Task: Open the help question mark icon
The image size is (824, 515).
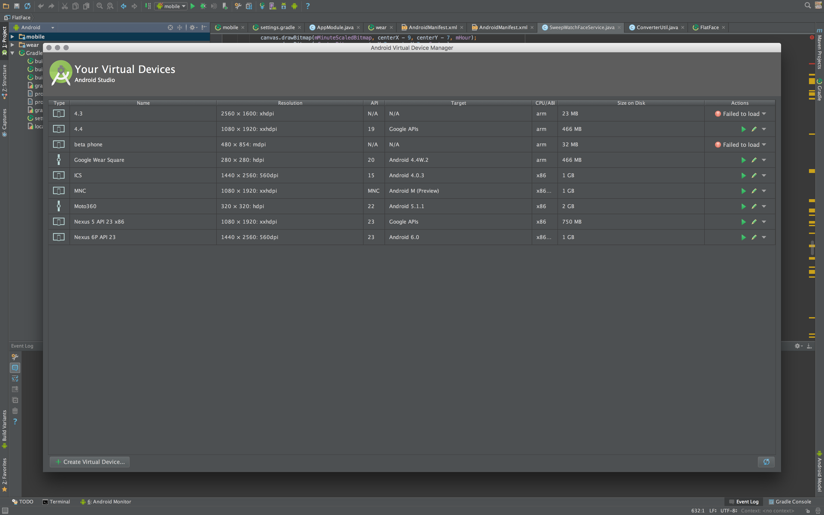Action: [x=307, y=6]
